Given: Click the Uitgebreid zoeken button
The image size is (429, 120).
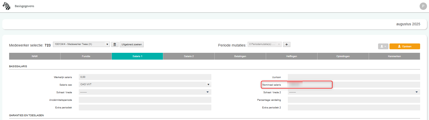Looking at the screenshot, I should [132, 44].
